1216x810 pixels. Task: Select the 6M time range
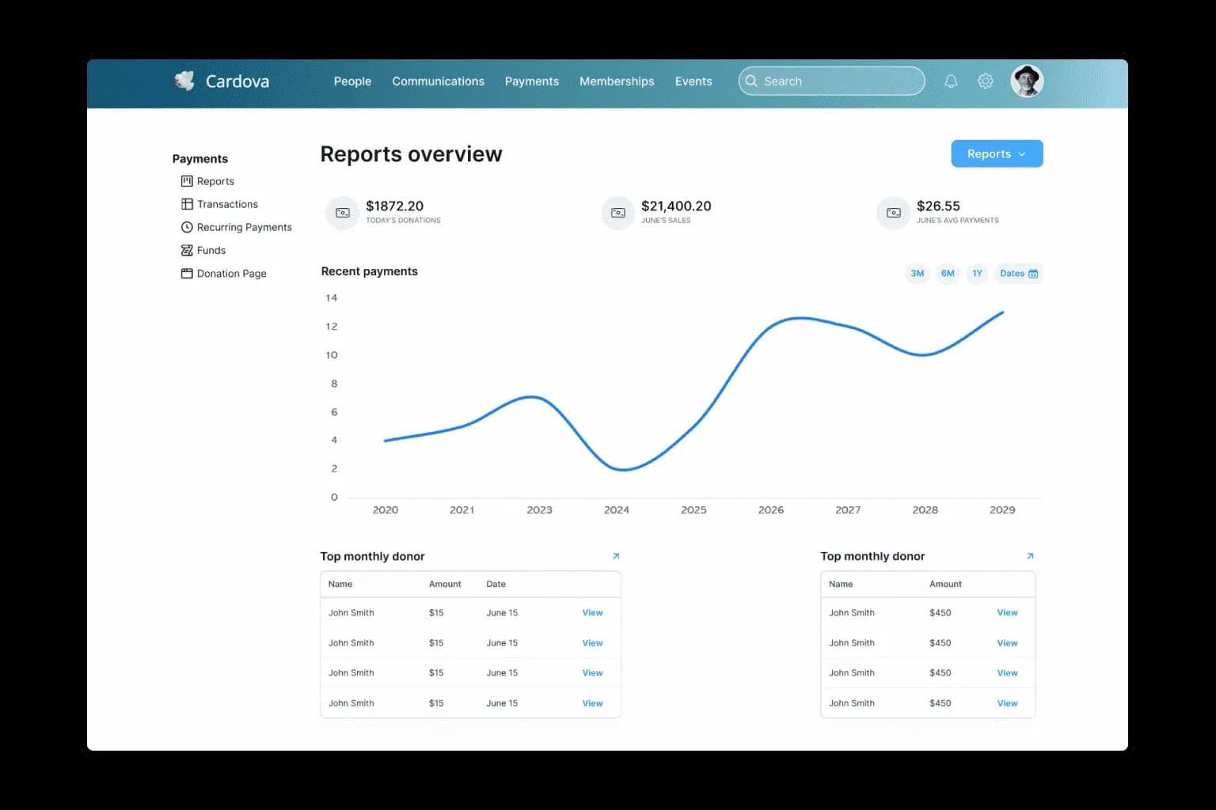(x=948, y=274)
